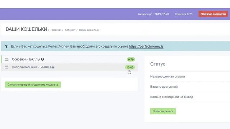Click the question mark icon in info banner

click(x=6, y=46)
